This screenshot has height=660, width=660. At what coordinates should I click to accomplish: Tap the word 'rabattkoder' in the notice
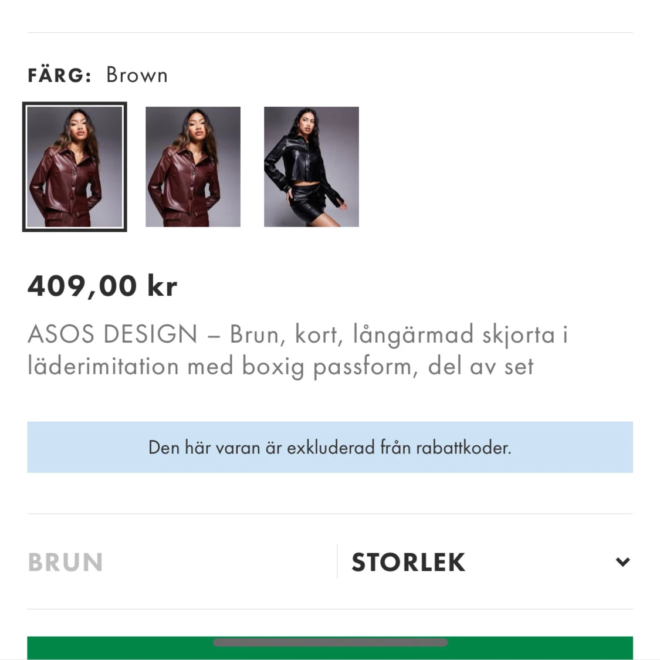(463, 448)
